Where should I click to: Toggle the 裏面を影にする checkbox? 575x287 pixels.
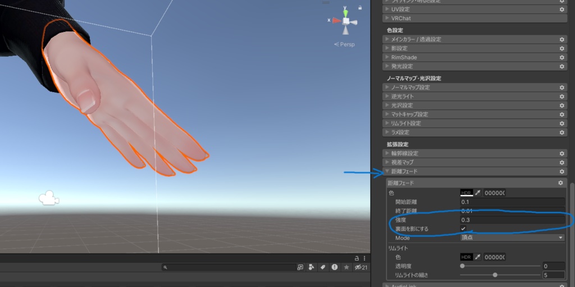(x=463, y=229)
